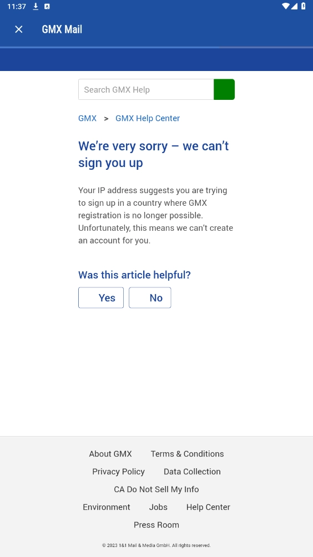Answer No to article helpful
Image resolution: width=313 pixels, height=557 pixels.
(150, 298)
